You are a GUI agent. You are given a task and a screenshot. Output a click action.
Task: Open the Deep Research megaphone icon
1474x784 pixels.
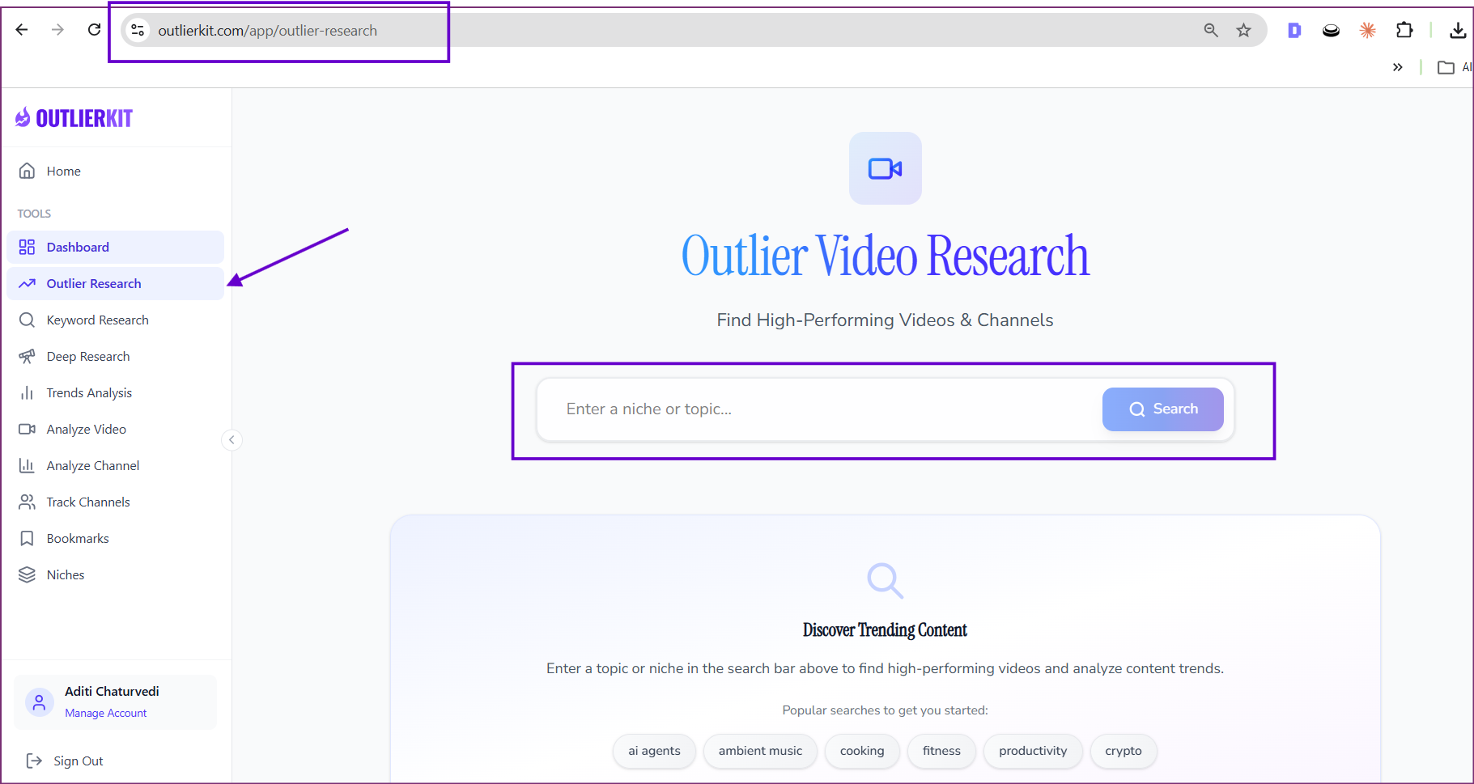point(28,356)
